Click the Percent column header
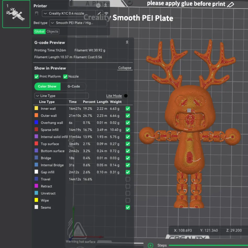The image size is (248, 248). (89, 102)
